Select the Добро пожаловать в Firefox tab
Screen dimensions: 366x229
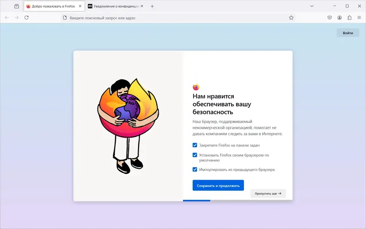tap(53, 6)
